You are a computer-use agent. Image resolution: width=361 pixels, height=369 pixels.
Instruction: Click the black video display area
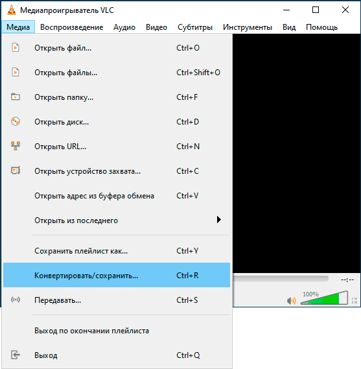click(x=297, y=153)
